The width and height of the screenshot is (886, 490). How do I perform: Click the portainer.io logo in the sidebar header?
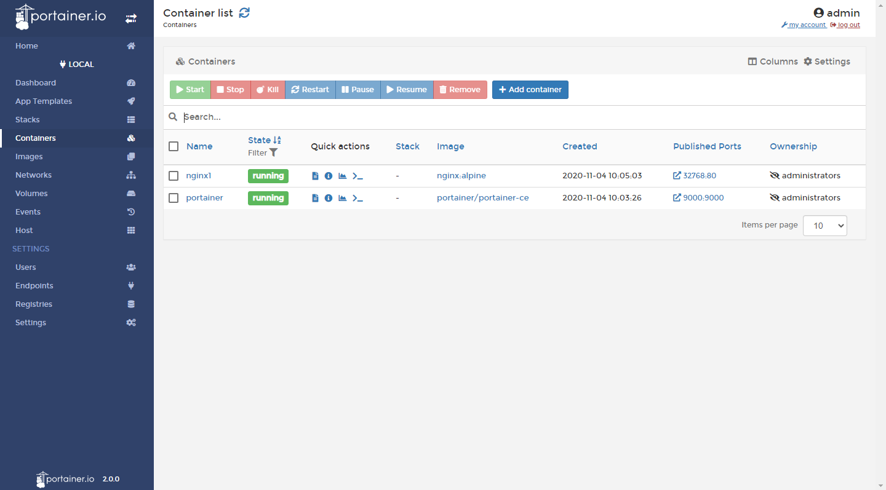(60, 17)
